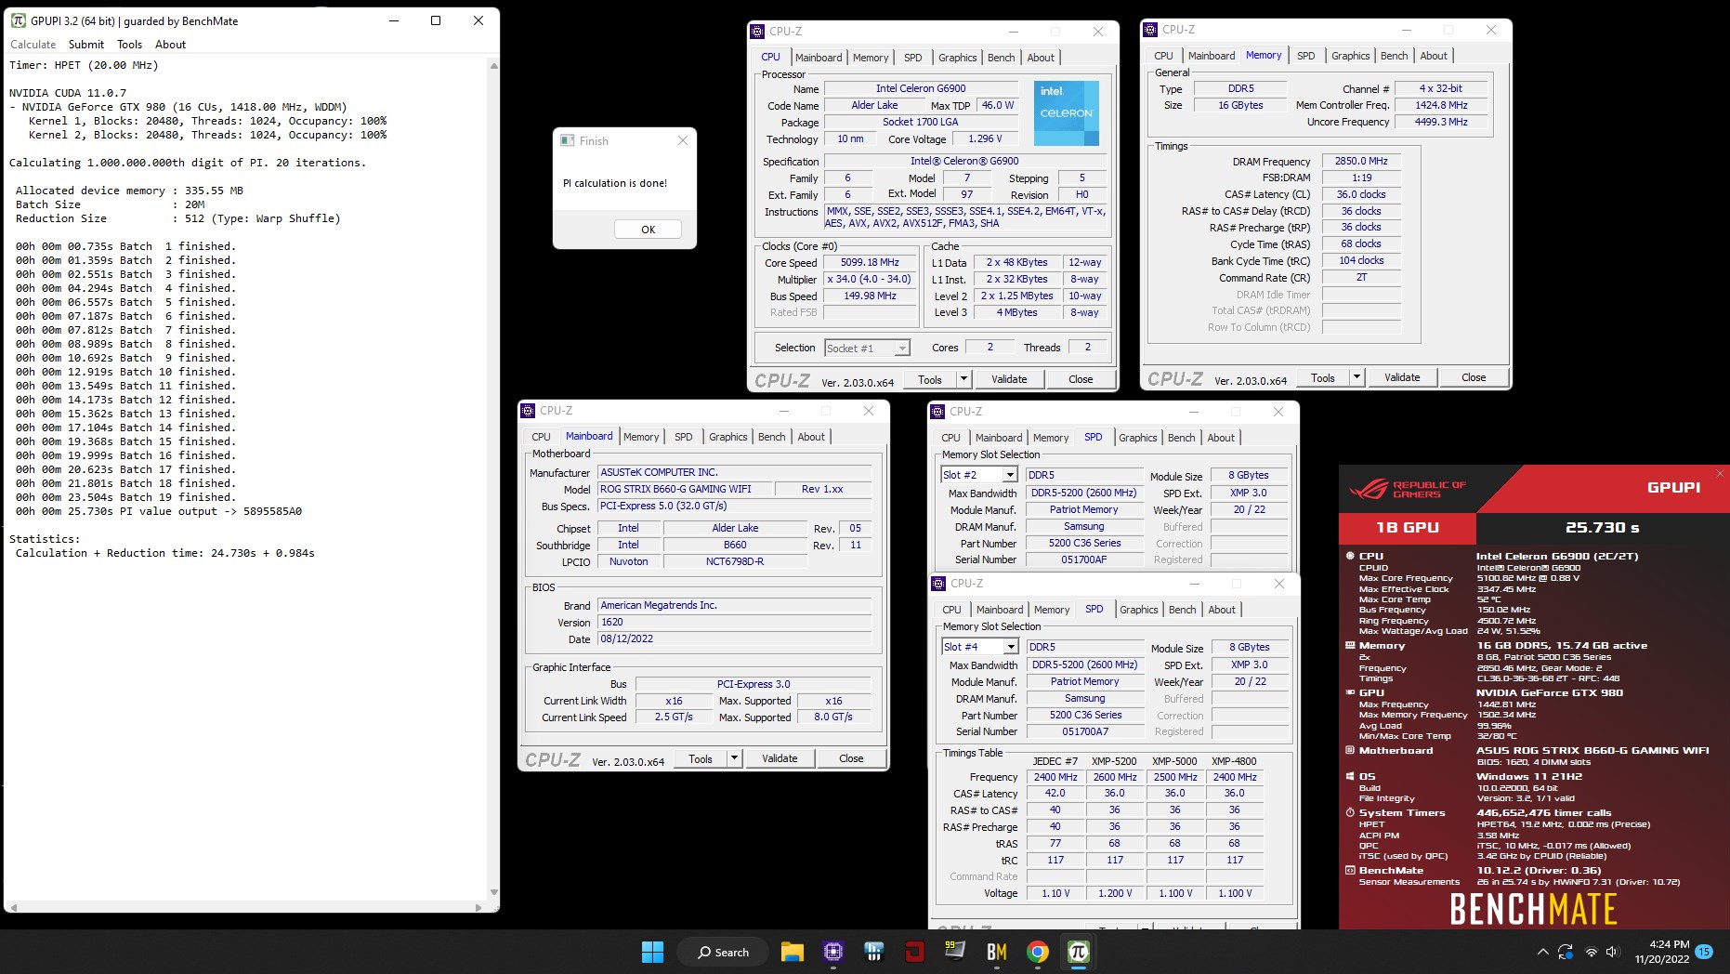Click the Memory section icon in BenchMate panel

point(1350,645)
